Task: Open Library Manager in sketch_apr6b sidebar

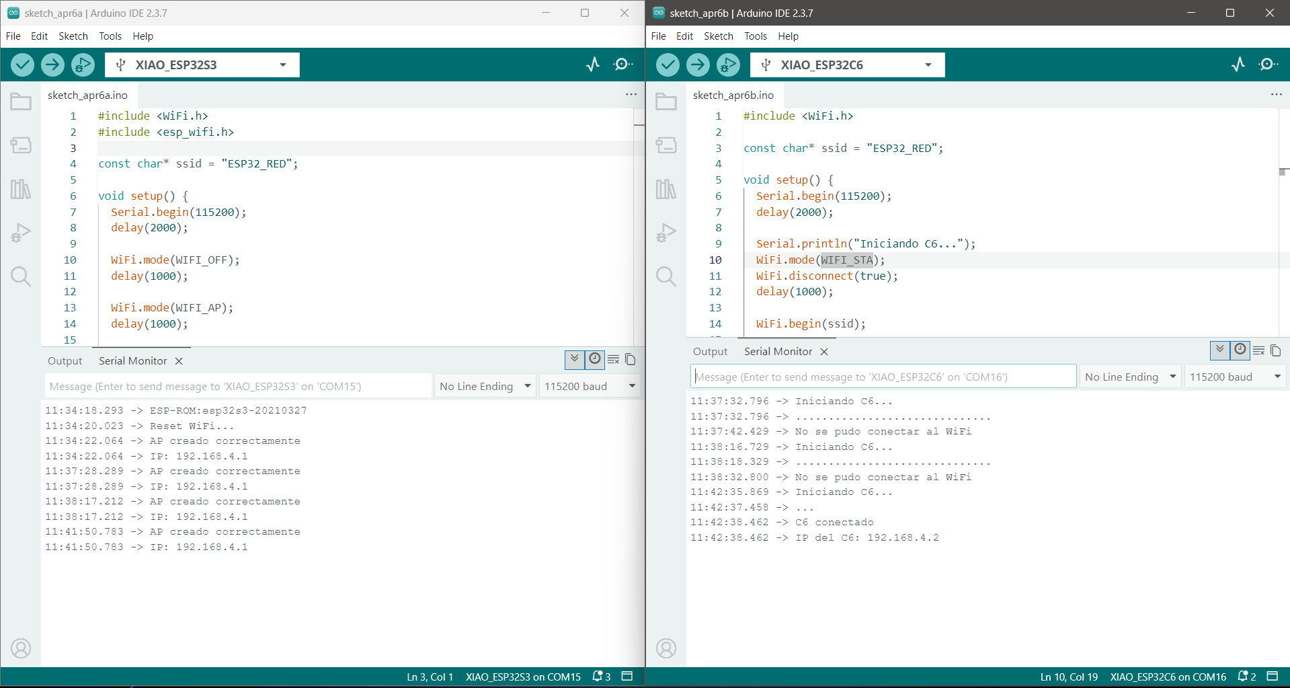Action: [x=666, y=189]
